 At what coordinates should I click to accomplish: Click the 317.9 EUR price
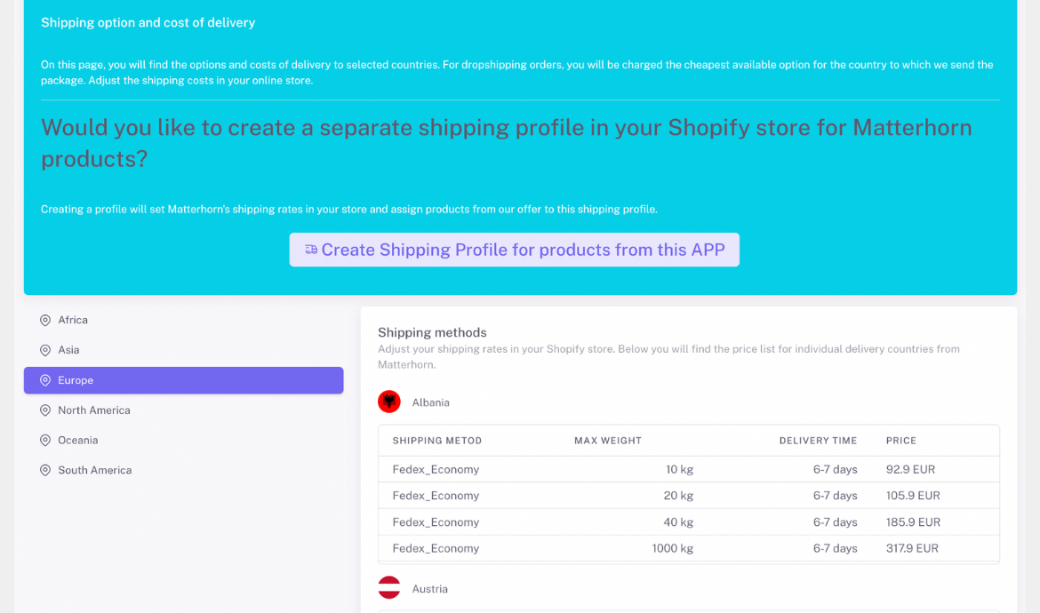(x=912, y=548)
